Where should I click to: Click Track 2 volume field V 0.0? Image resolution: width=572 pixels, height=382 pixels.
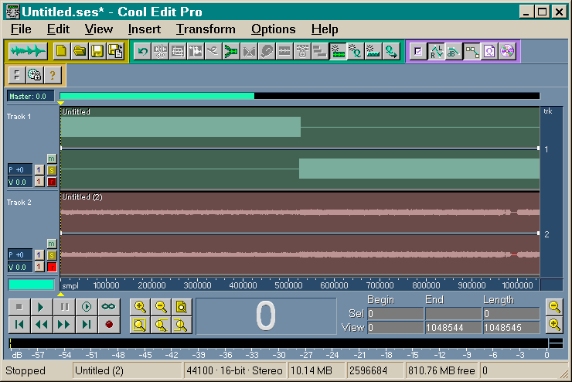tap(20, 267)
